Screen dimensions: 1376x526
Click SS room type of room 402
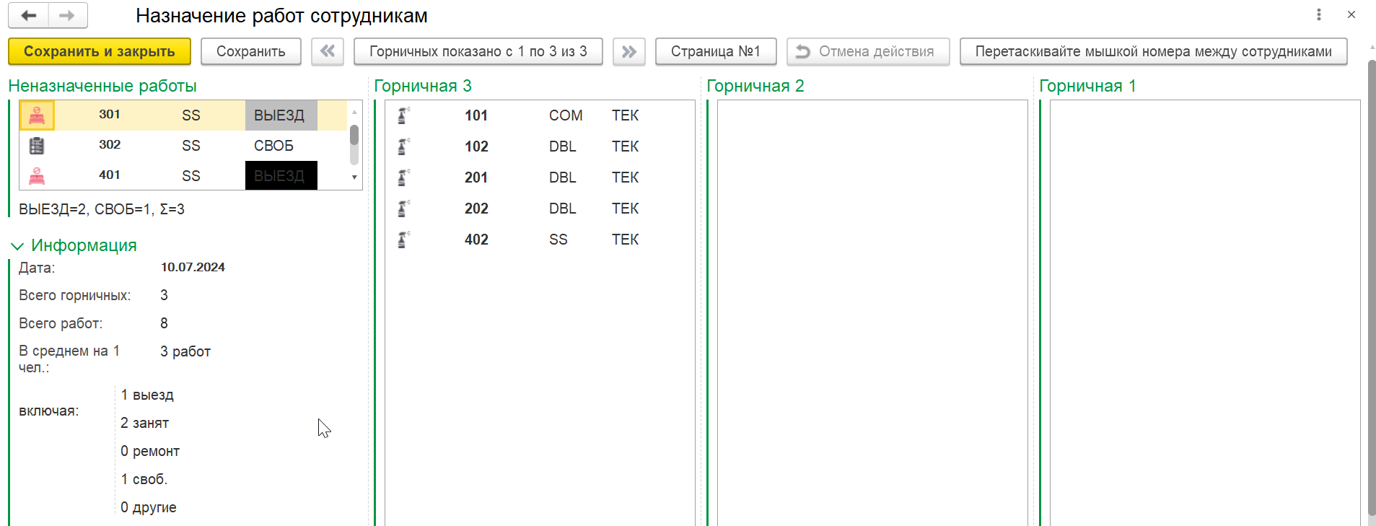[558, 240]
